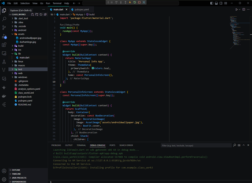
Task: Click the debug console filter field
Action: point(196,145)
